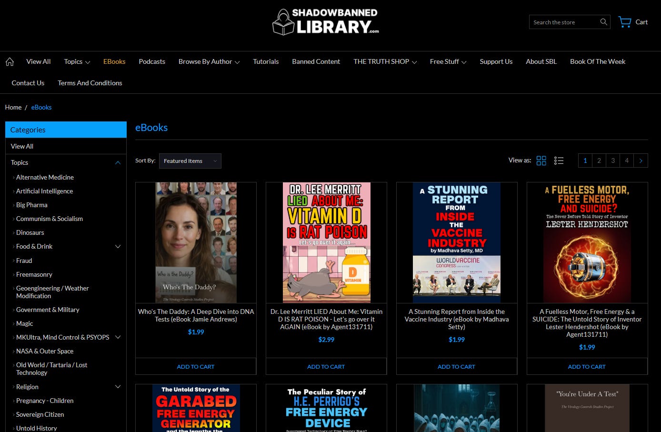Screen dimensions: 661x432
Task: Click Home breadcrumb link
Action: 13,107
